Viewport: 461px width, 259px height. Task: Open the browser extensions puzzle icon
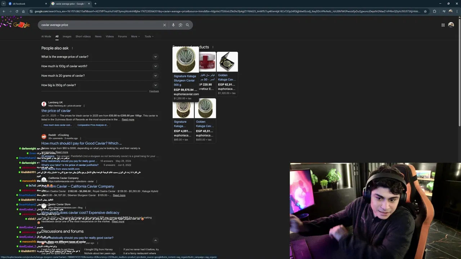pos(434,11)
